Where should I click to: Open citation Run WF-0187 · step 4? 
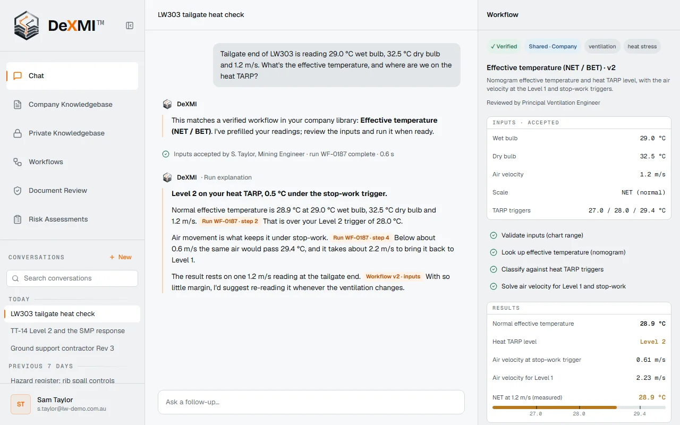pyautogui.click(x=361, y=238)
